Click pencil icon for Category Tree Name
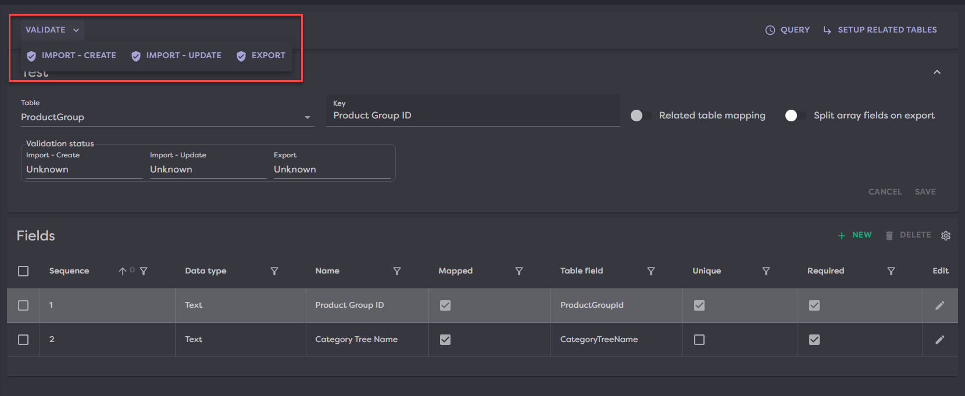Image resolution: width=965 pixels, height=396 pixels. coord(939,340)
